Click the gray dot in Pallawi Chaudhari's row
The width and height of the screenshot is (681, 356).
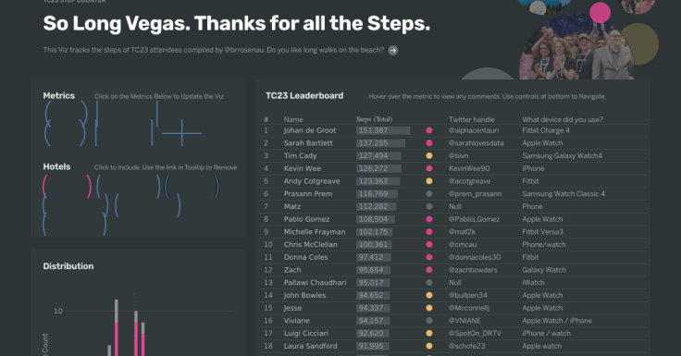pos(429,283)
